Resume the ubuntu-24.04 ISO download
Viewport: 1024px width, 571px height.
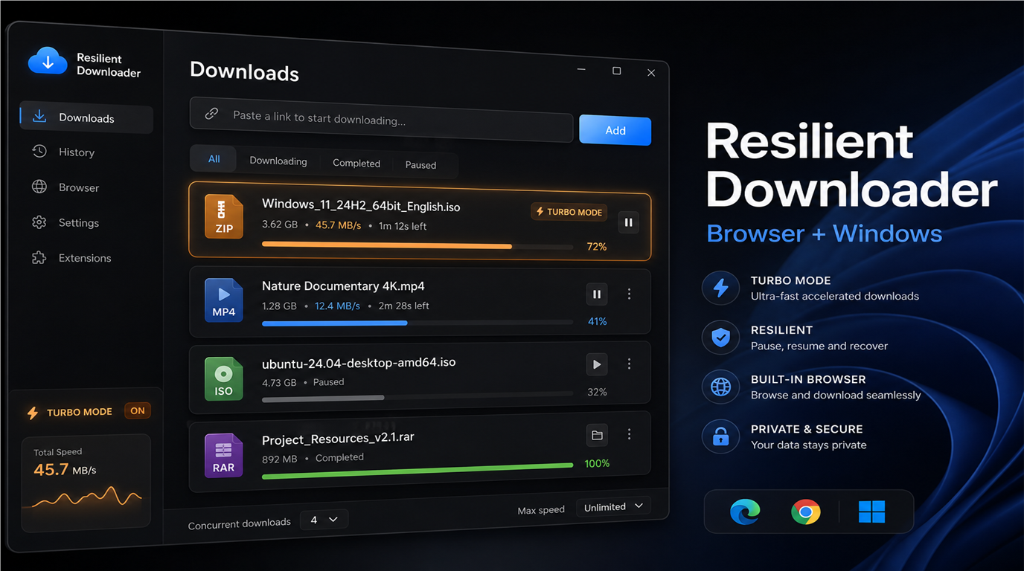coord(596,364)
